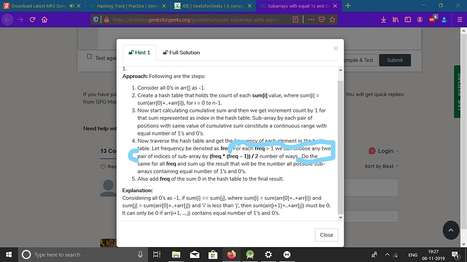Click hint dialog scrollbar up arrow
Viewport: 467px width, 262px height.
[340, 70]
